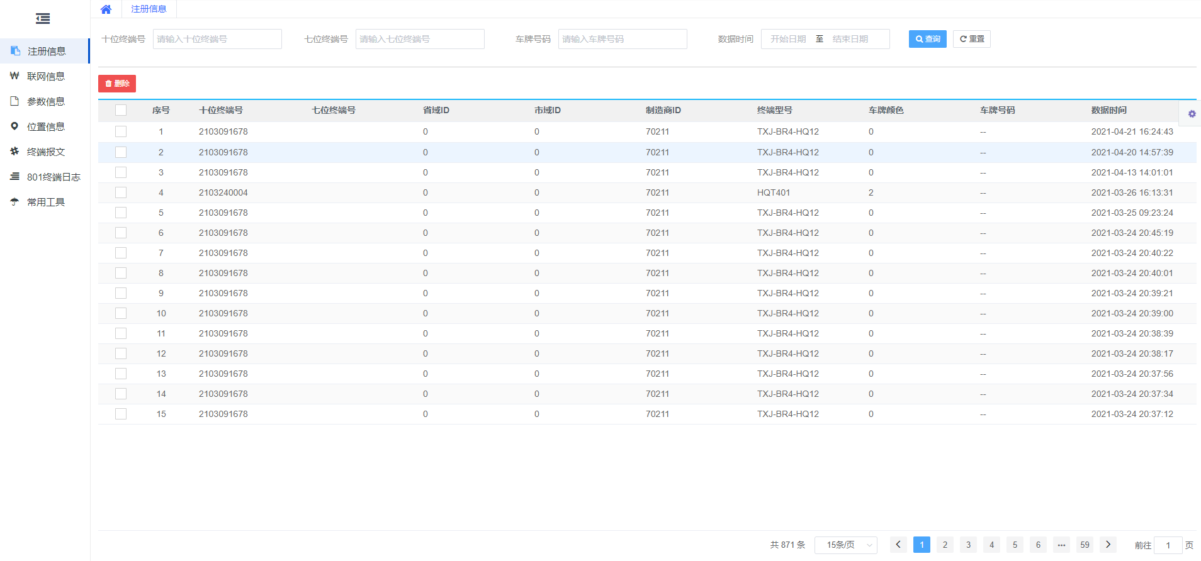Check the checkbox for row 9
The width and height of the screenshot is (1201, 561).
point(121,293)
